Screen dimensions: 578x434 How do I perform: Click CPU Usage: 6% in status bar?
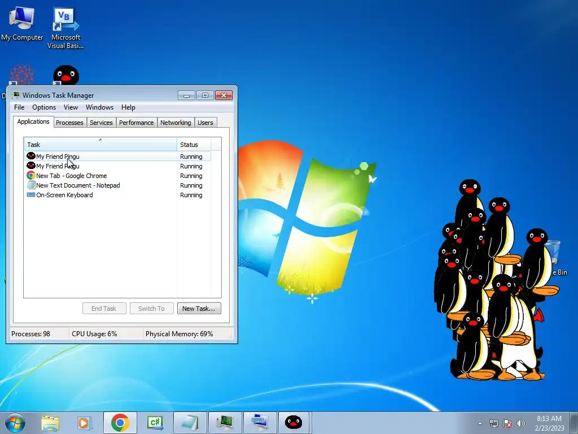[94, 333]
